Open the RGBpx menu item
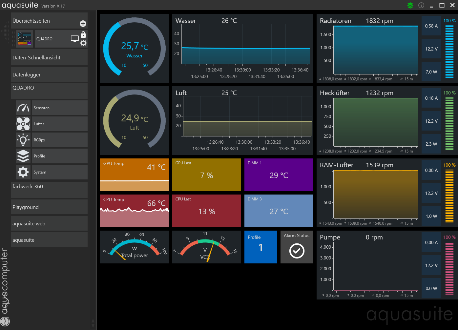 (60, 140)
